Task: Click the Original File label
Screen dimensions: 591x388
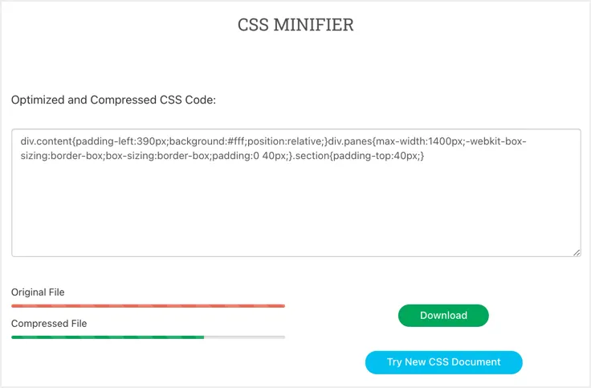Action: click(38, 292)
